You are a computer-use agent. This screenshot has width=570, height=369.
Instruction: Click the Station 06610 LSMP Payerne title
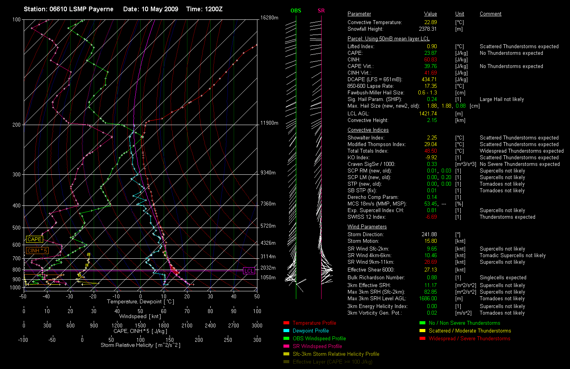click(68, 9)
